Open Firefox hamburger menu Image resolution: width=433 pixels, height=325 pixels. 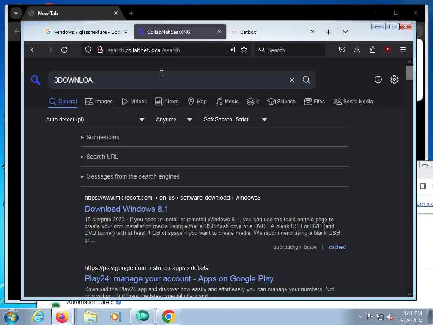click(403, 50)
